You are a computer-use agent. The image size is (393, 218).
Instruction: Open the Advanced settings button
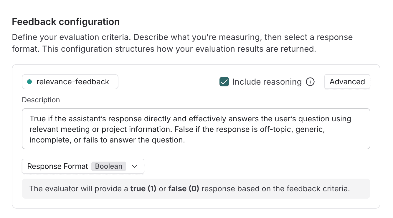click(347, 82)
